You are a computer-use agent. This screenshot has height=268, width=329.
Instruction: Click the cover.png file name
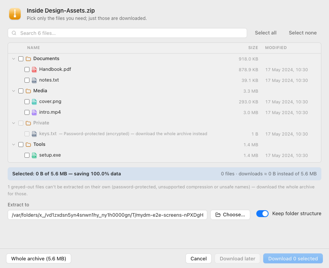pos(50,101)
